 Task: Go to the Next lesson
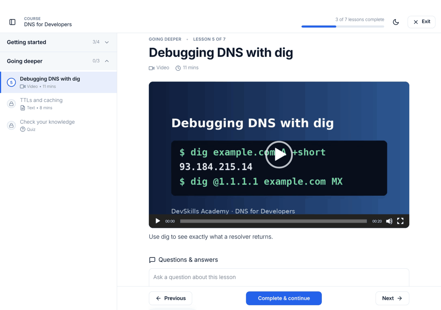coord(392,298)
